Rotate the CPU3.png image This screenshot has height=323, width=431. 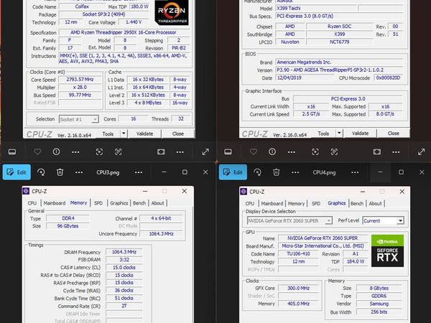(41, 172)
